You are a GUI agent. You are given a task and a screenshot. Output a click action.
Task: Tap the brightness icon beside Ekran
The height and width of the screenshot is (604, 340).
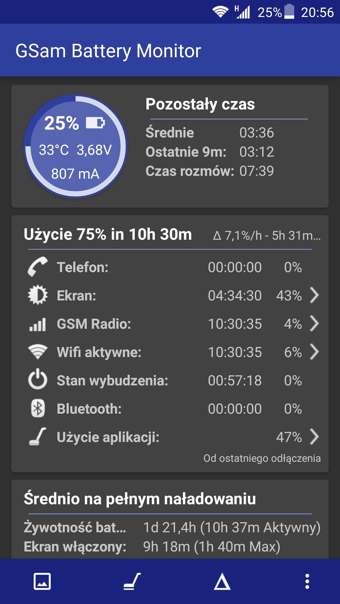38,295
